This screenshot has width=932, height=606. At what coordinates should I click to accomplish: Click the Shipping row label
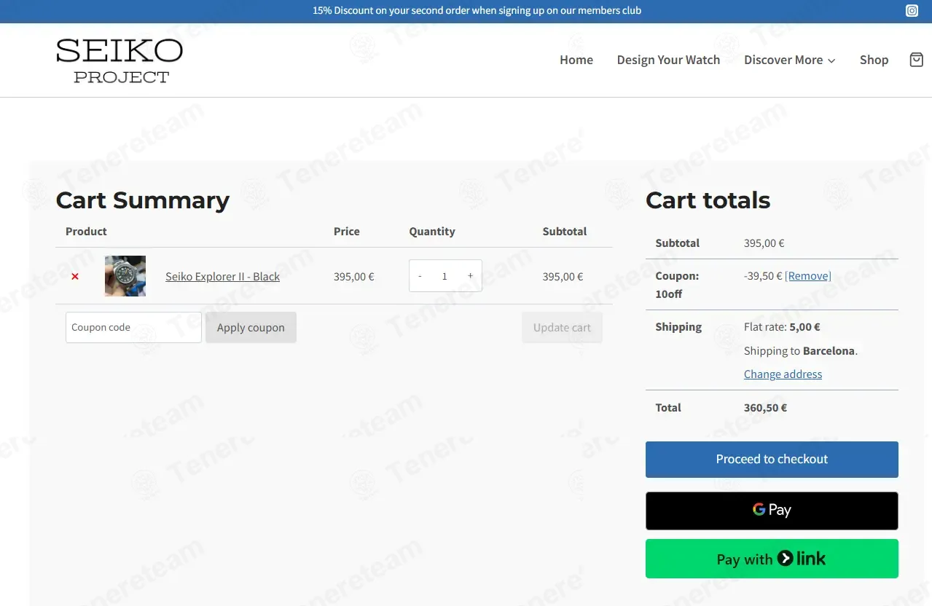click(x=678, y=327)
